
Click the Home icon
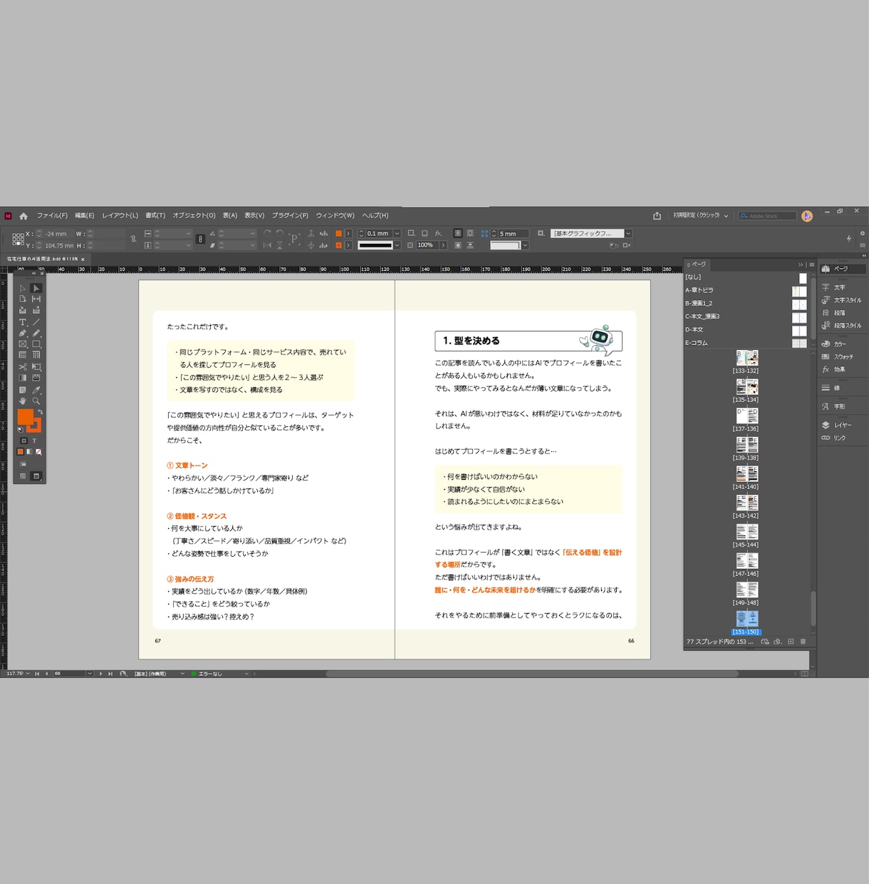click(x=24, y=216)
